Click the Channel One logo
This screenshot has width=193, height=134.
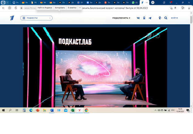[x=12, y=18]
